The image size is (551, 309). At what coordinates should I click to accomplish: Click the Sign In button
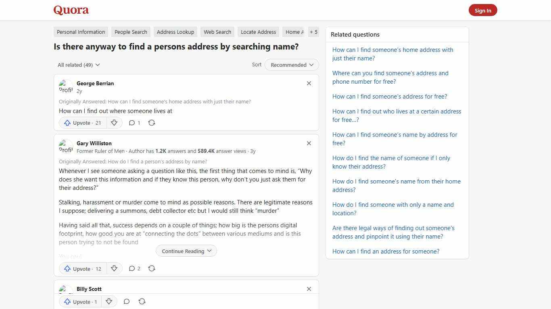pyautogui.click(x=483, y=10)
